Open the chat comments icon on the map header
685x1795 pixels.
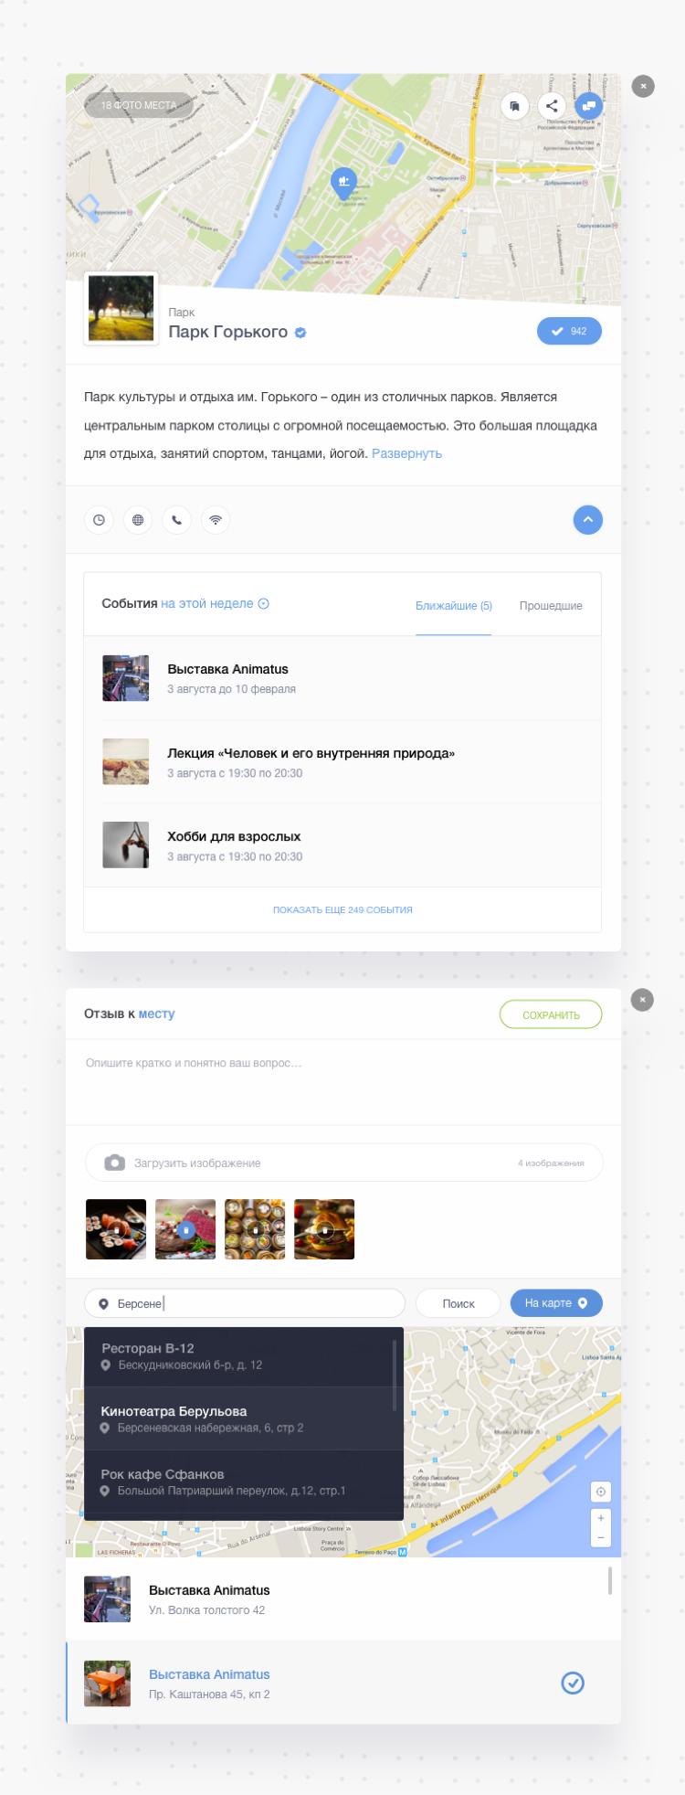588,106
